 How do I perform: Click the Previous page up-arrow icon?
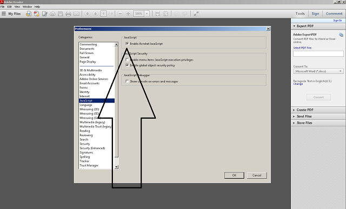88,14
